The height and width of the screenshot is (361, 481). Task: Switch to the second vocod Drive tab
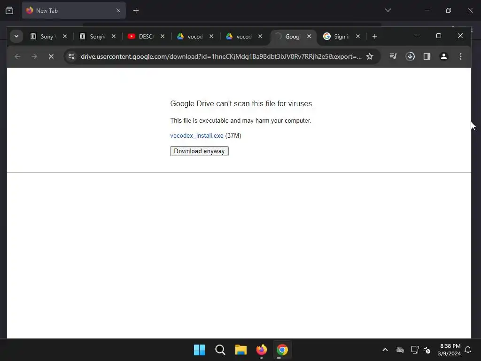click(239, 37)
